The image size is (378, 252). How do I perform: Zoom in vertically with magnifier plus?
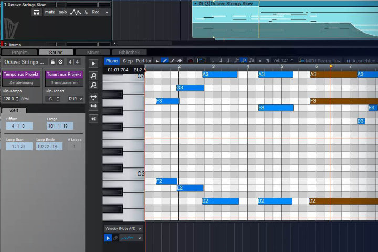(x=93, y=76)
